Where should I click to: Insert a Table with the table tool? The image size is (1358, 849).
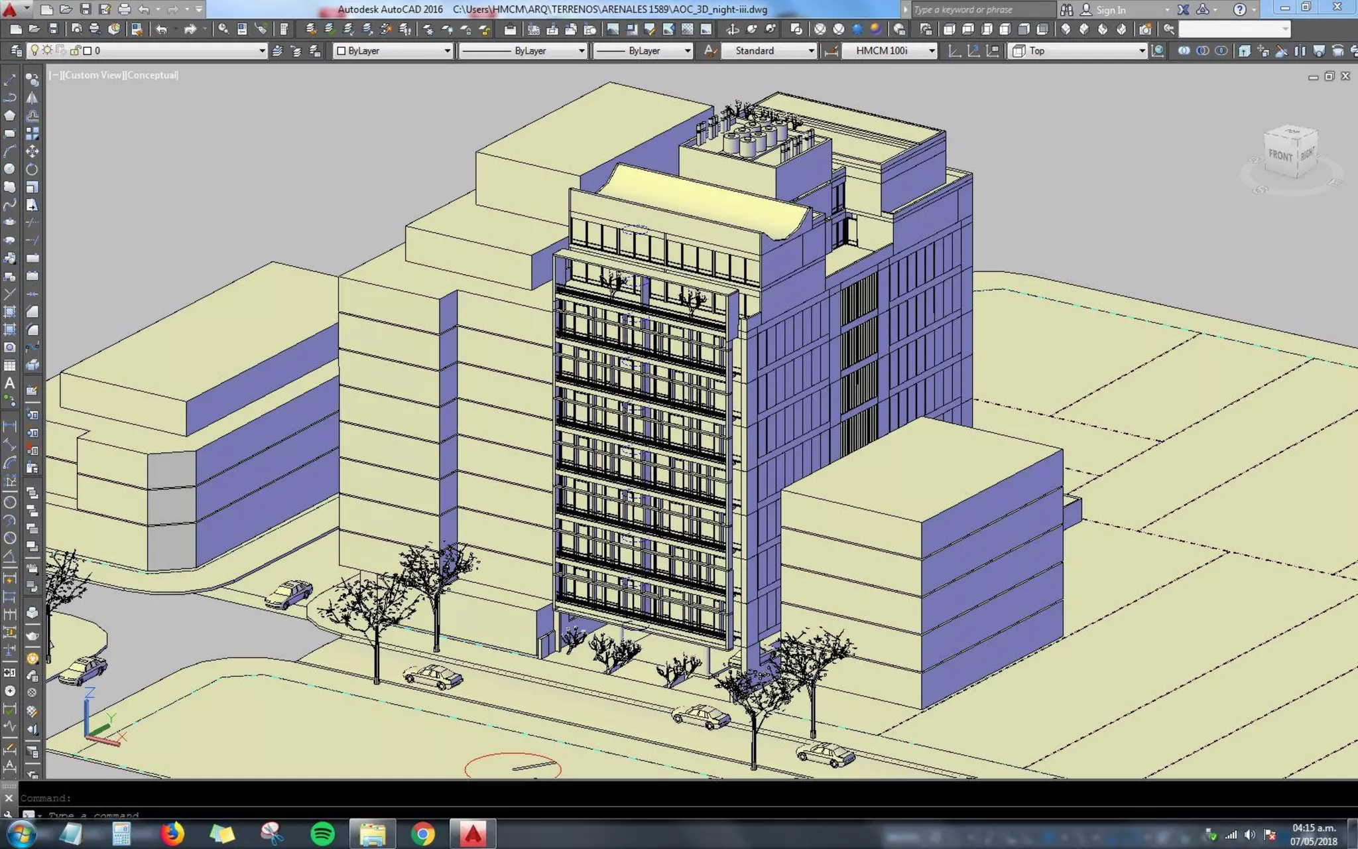10,365
